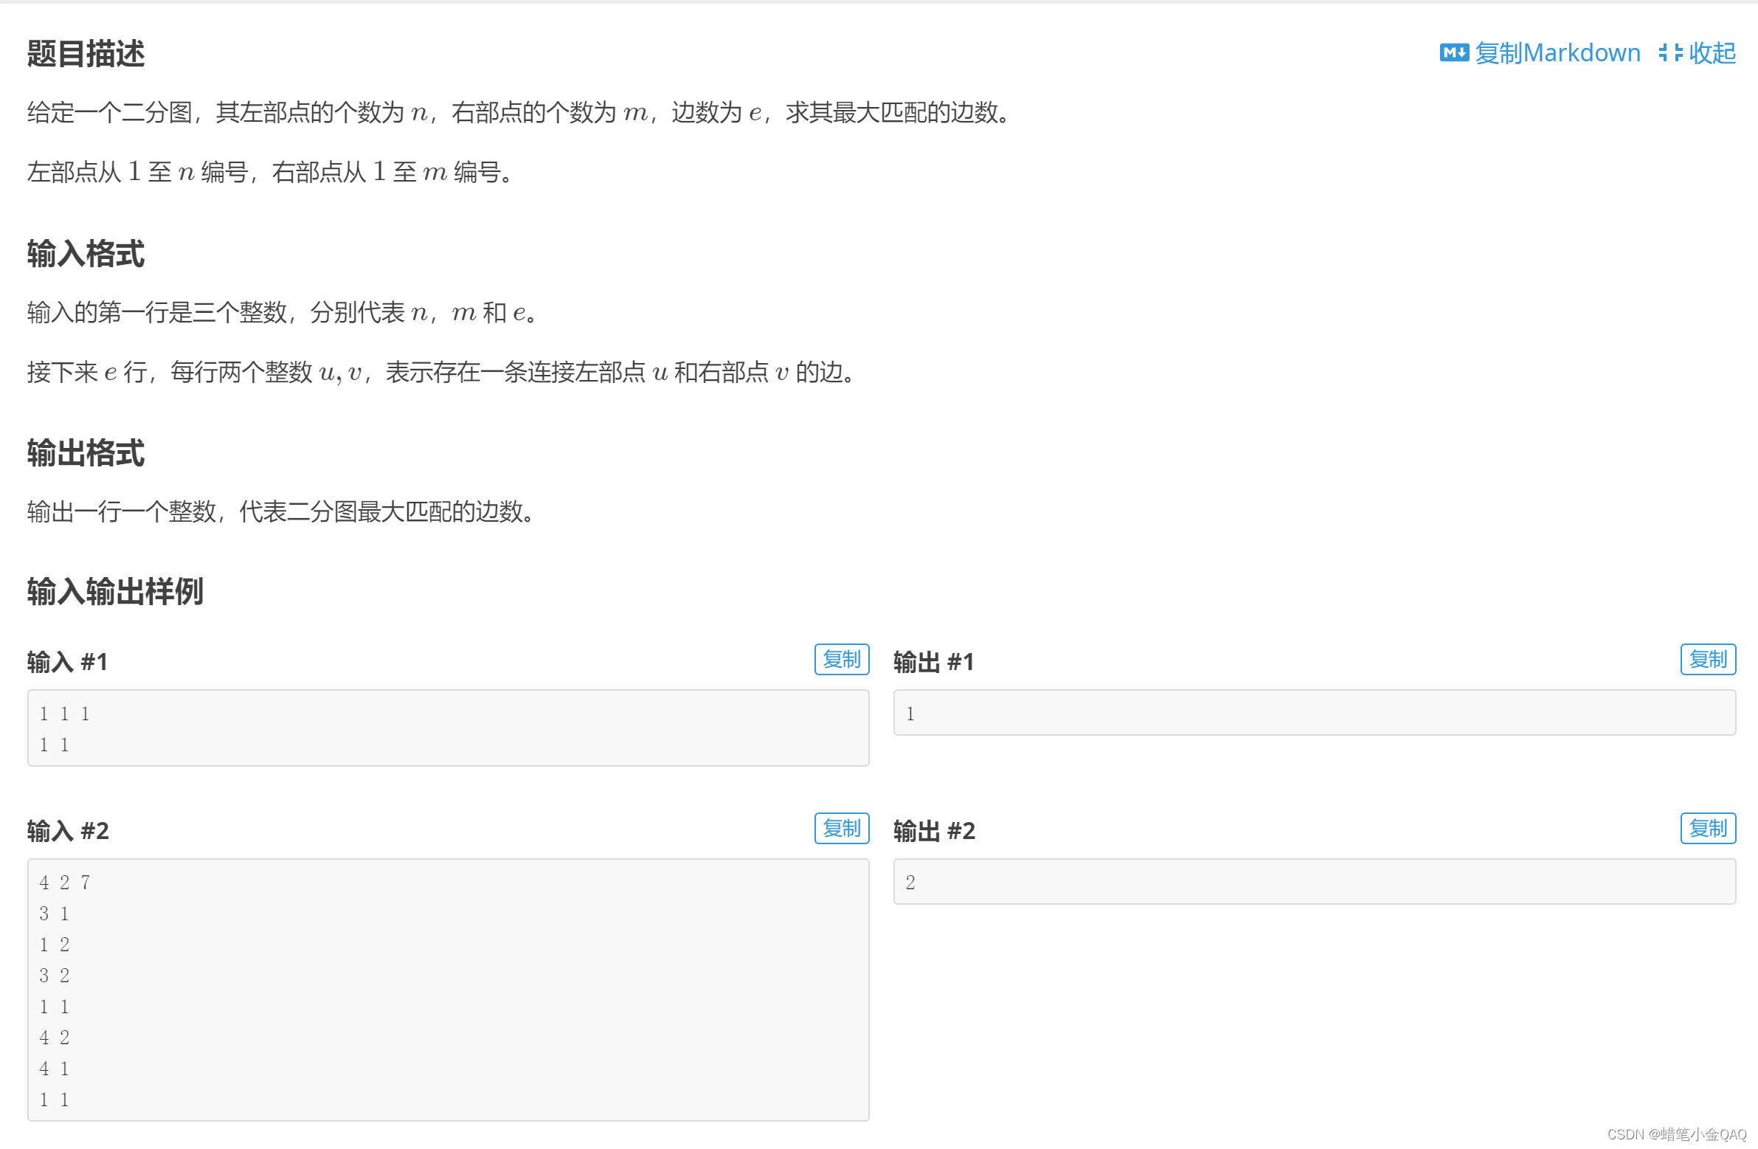Click the line "1 1 1" in 输入 #1
This screenshot has height=1149, width=1758.
tap(65, 714)
